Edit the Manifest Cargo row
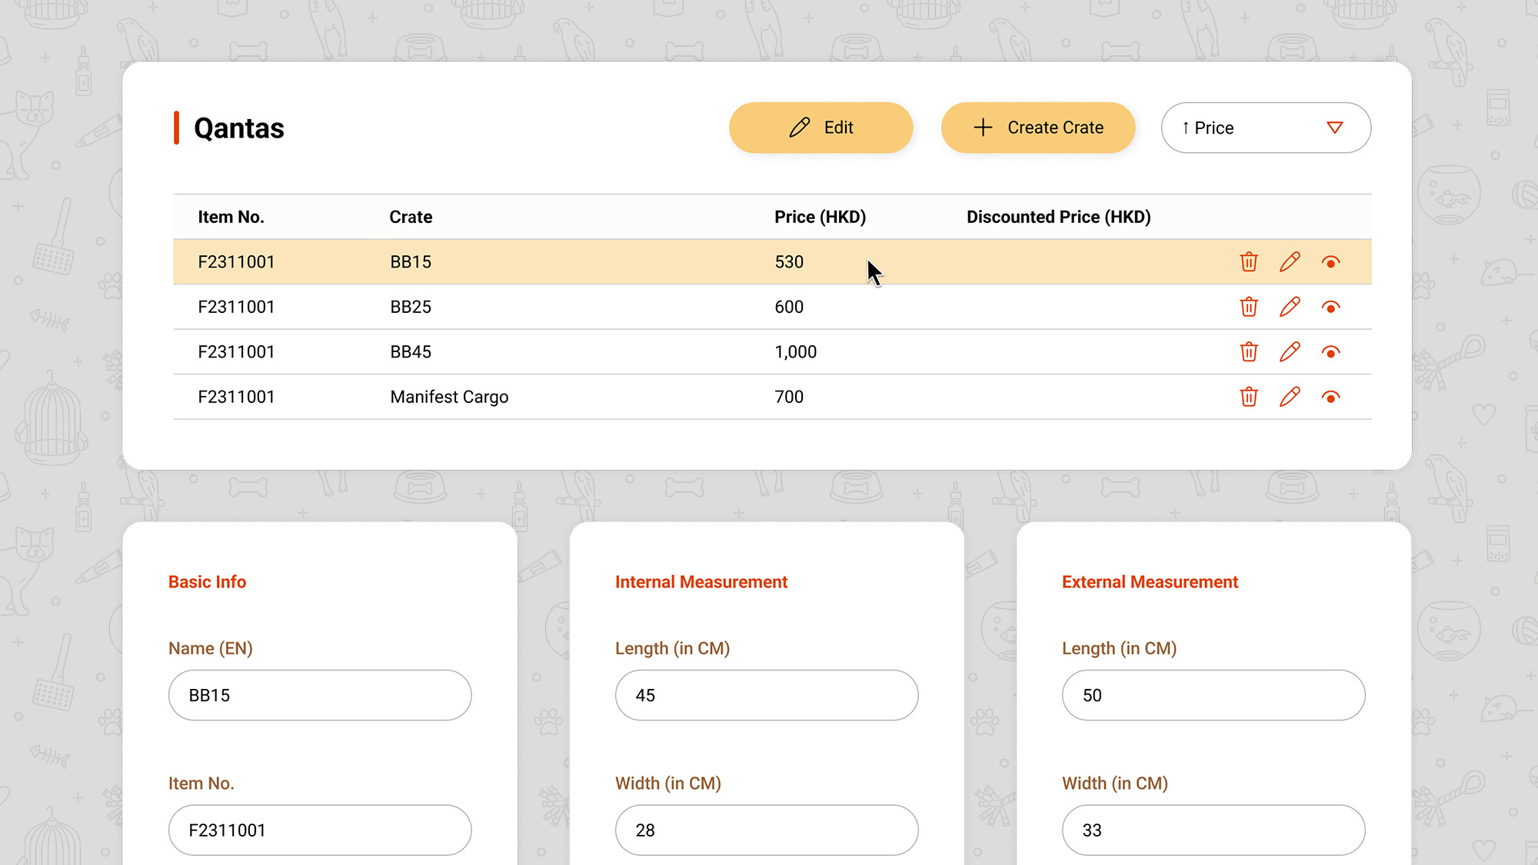 tap(1290, 397)
